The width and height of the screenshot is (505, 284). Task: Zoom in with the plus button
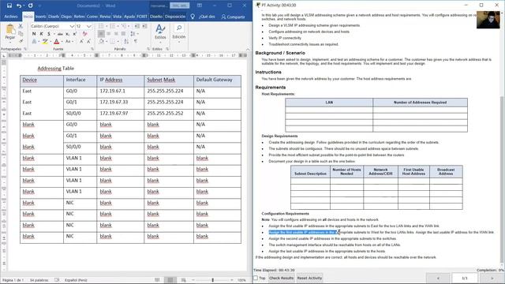point(232,280)
